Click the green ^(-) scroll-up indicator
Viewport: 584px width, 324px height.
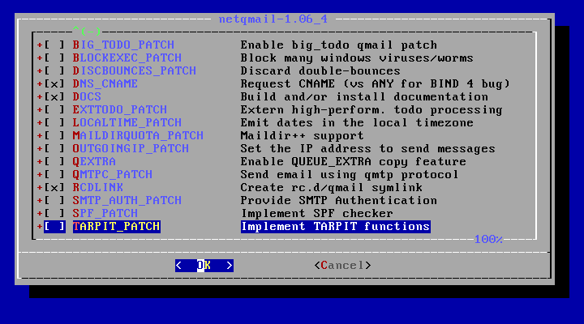tap(87, 31)
